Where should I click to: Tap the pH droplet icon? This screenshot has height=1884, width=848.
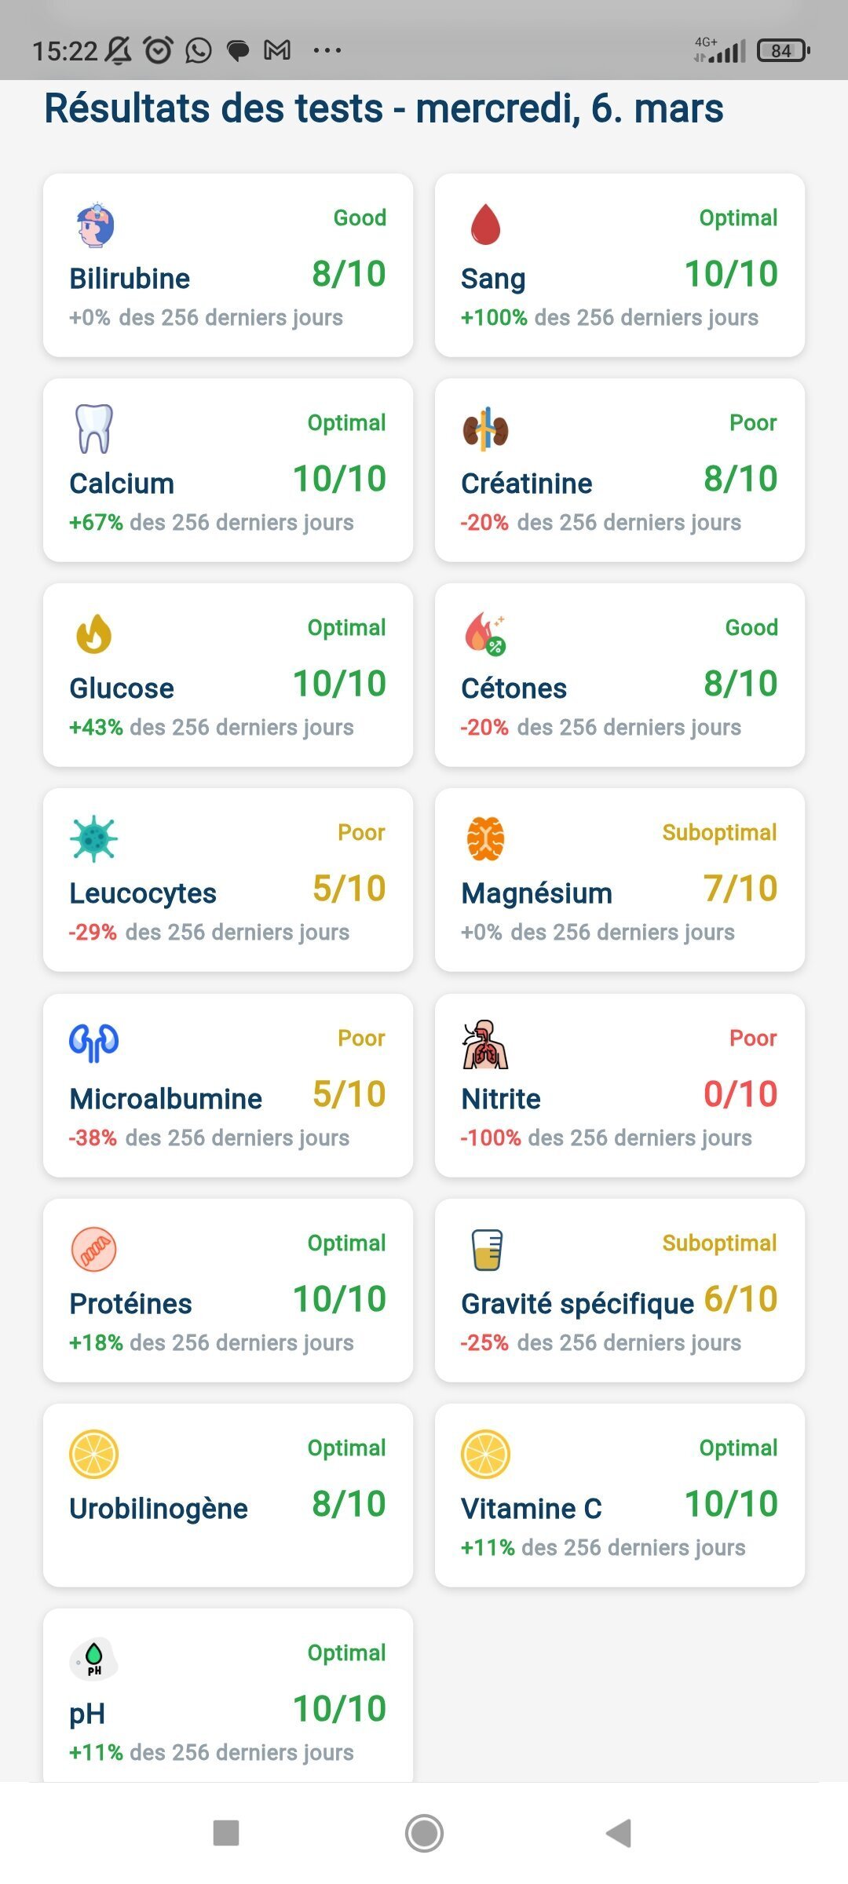[94, 1659]
